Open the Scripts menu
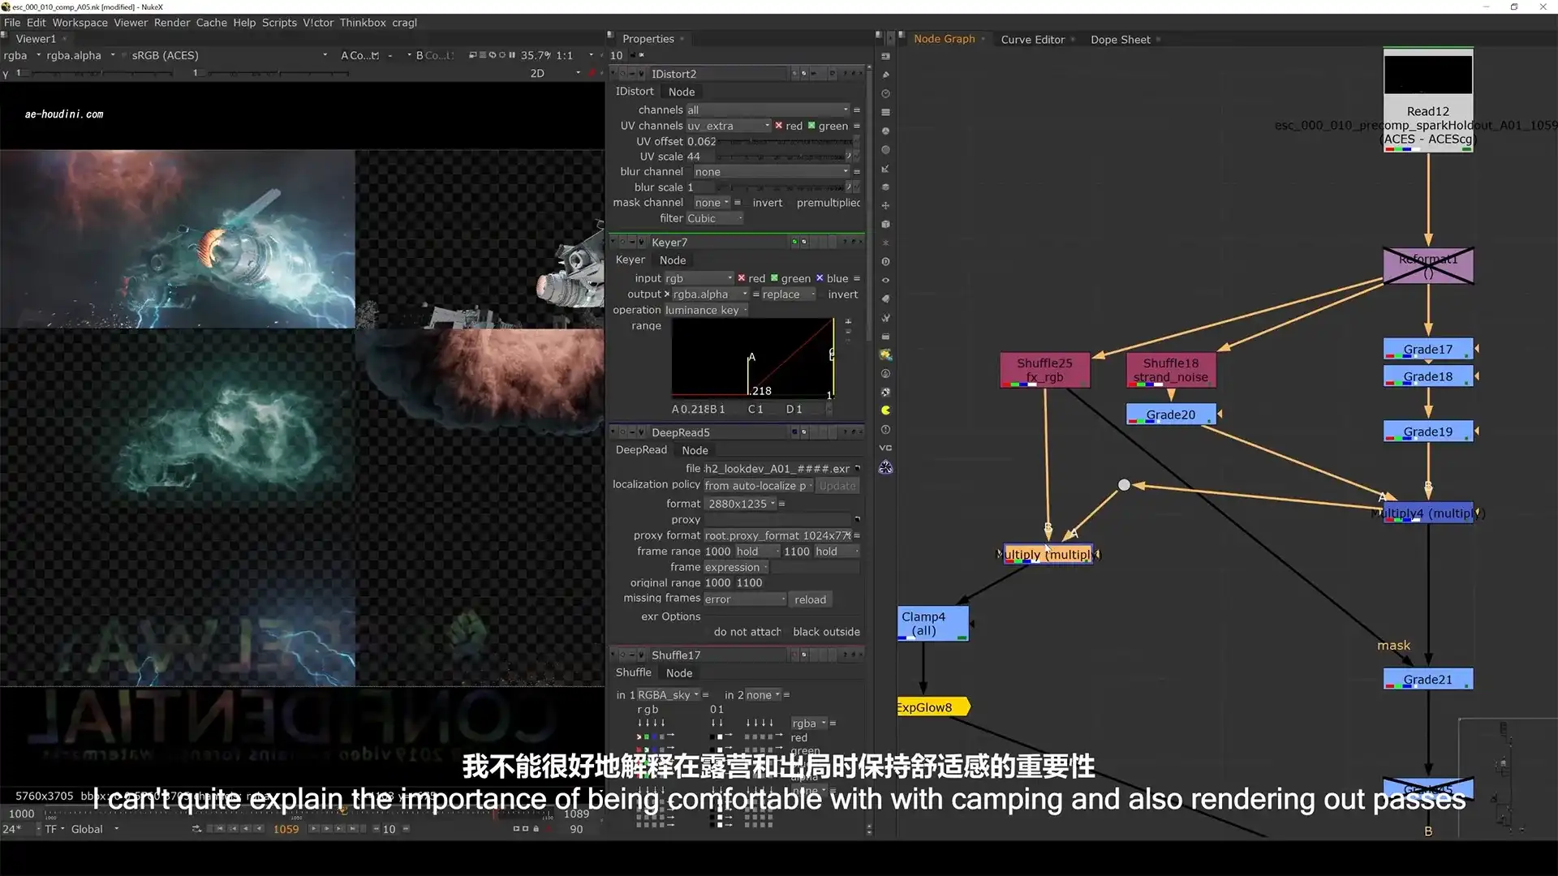The image size is (1558, 876). coord(278,22)
